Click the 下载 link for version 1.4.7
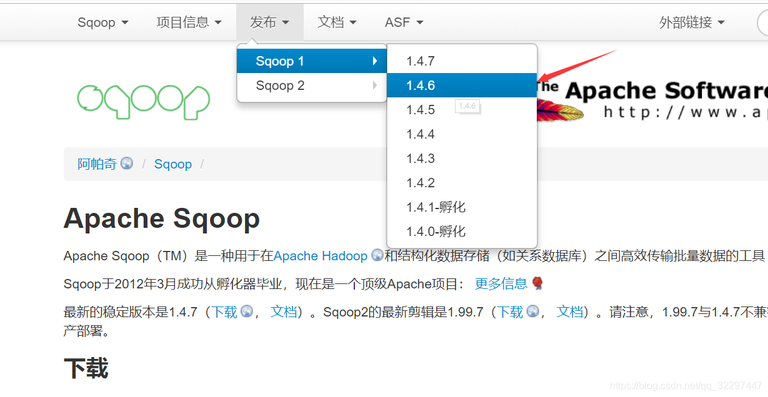Image resolution: width=768 pixels, height=397 pixels. [224, 312]
